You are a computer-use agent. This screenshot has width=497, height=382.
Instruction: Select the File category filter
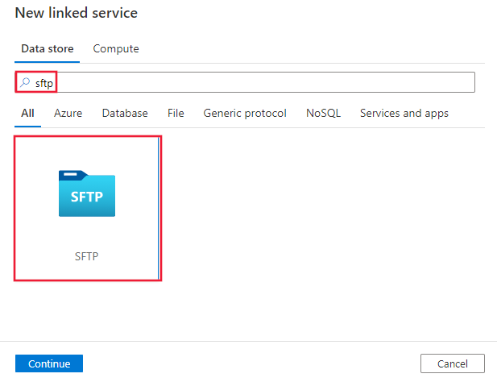[x=176, y=113]
